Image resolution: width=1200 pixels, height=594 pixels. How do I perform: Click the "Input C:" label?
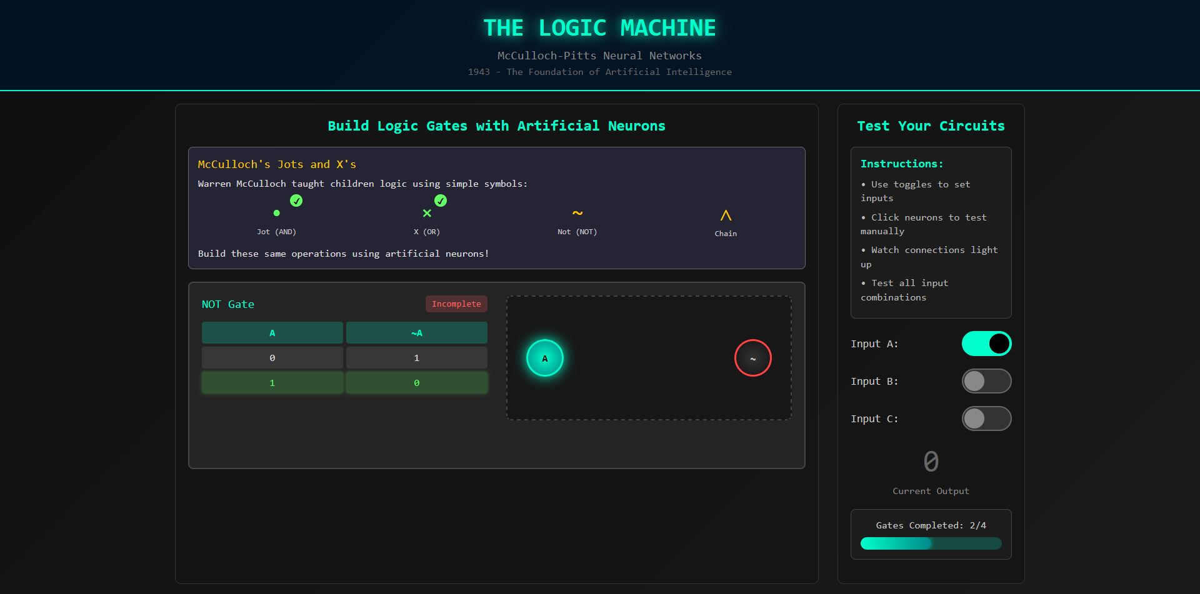tap(874, 418)
